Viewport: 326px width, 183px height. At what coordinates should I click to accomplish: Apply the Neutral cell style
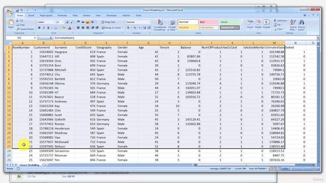(x=188, y=27)
